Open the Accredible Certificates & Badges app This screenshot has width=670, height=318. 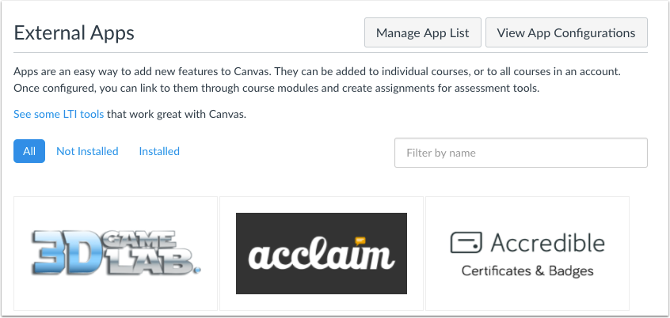click(x=527, y=254)
